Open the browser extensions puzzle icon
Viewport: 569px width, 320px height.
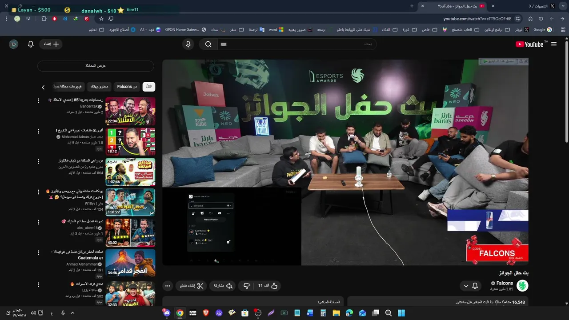pos(44,19)
